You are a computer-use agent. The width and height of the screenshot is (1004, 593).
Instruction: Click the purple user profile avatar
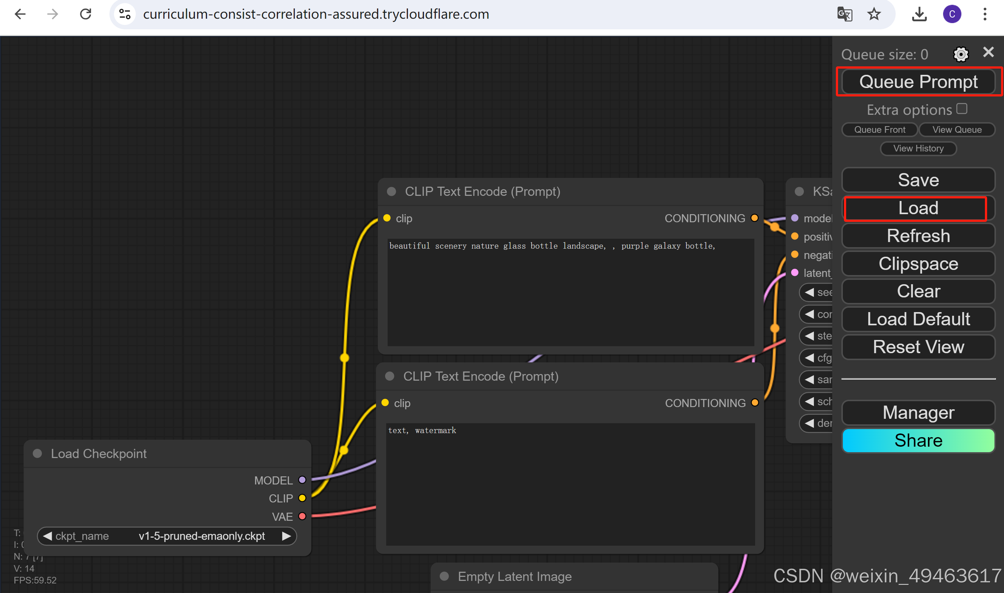coord(952,14)
